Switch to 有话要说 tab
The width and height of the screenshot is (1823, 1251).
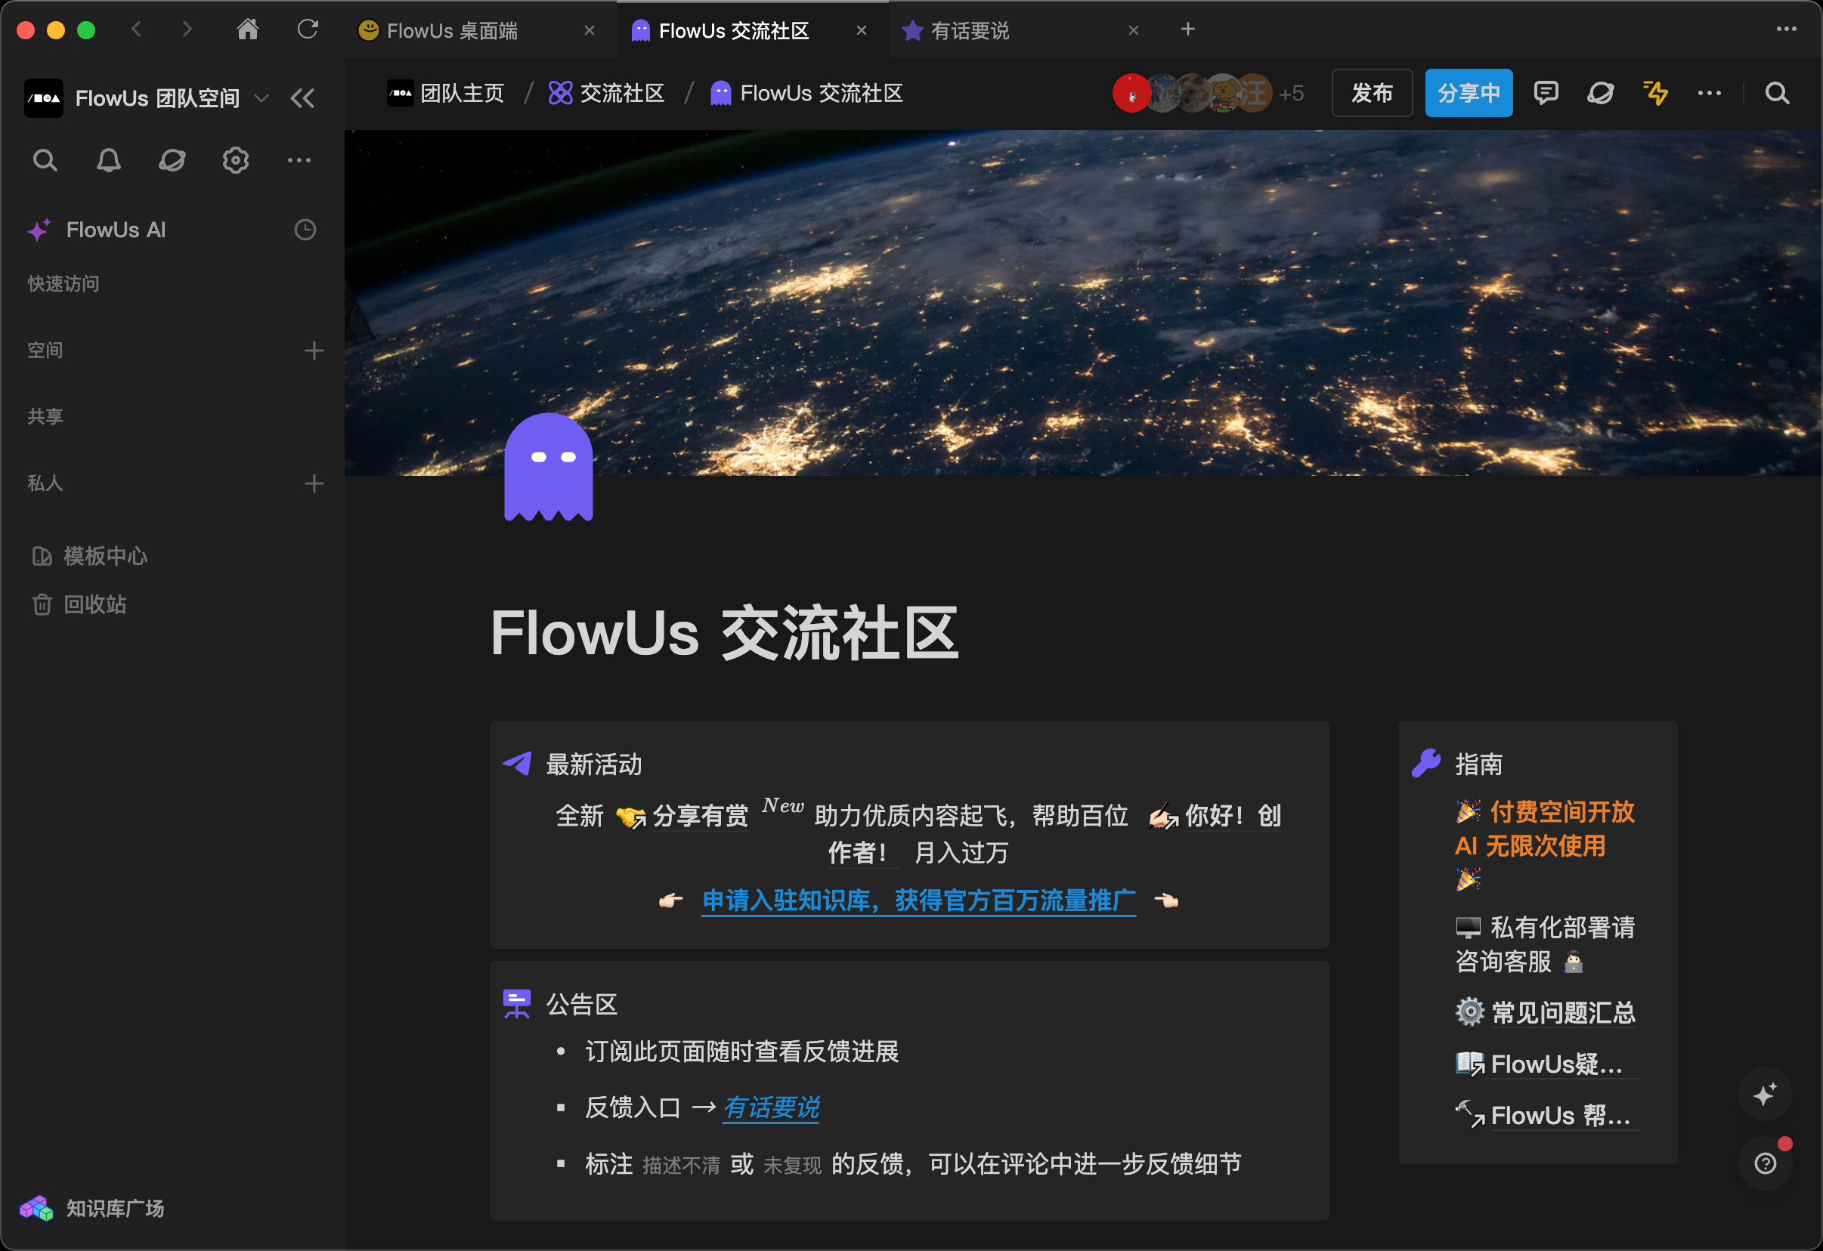pyautogui.click(x=970, y=30)
